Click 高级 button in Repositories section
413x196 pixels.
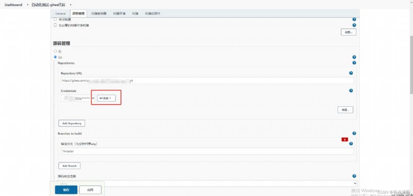(x=345, y=110)
